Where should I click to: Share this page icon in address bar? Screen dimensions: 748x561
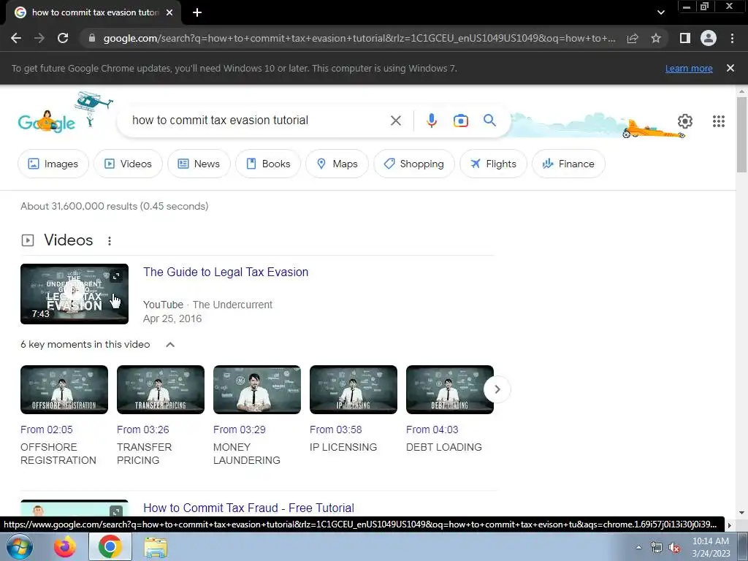click(633, 38)
